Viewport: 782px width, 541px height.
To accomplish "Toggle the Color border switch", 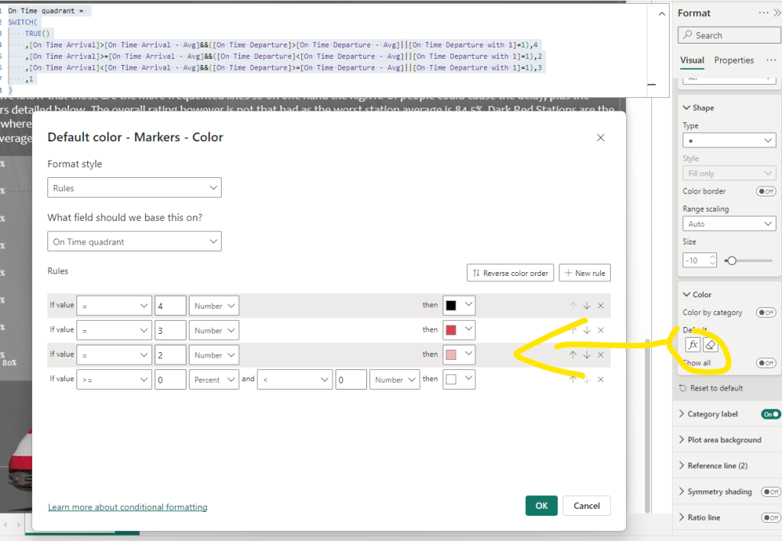I will point(765,191).
